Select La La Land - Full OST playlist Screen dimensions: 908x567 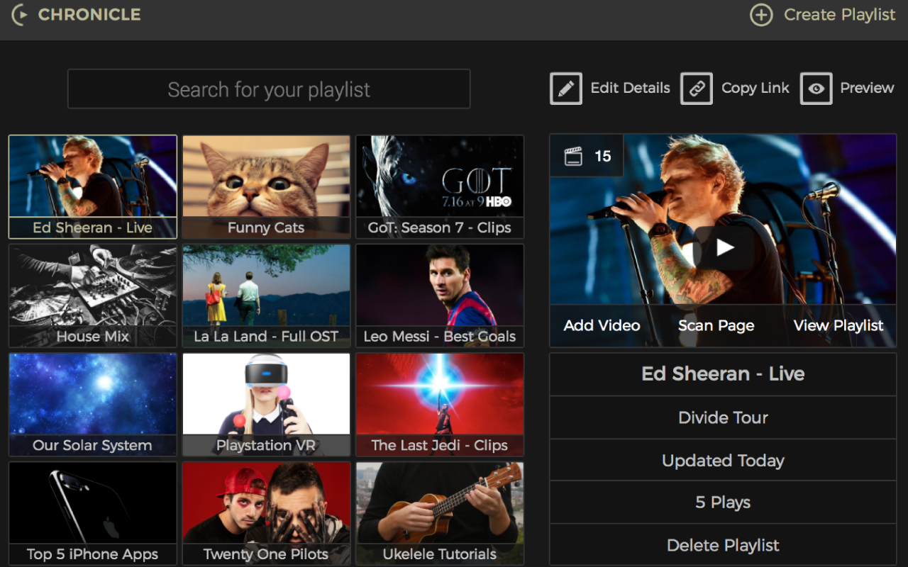pos(266,296)
